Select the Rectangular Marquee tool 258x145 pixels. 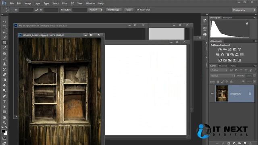pos(4,27)
